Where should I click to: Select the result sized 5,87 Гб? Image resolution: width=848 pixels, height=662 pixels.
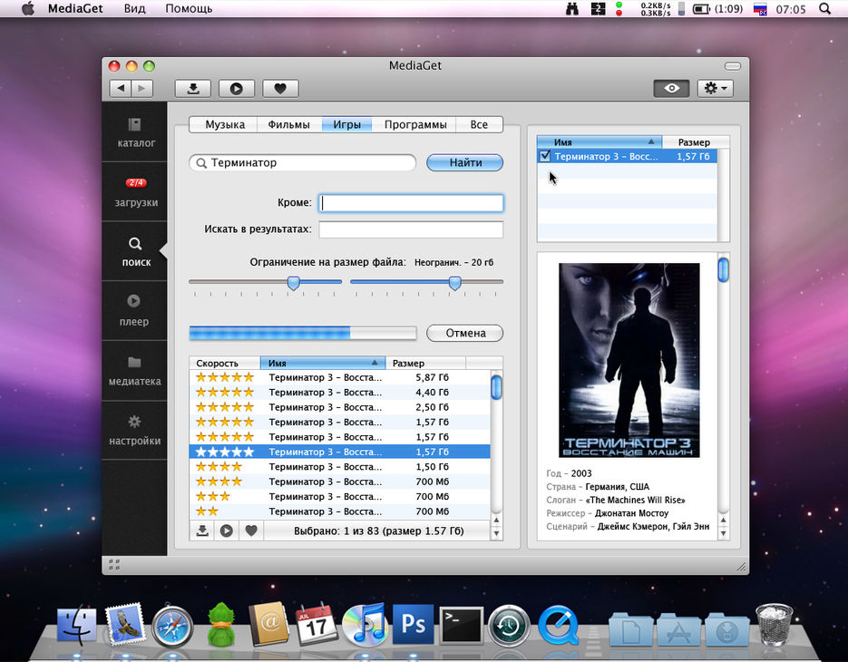tap(339, 377)
